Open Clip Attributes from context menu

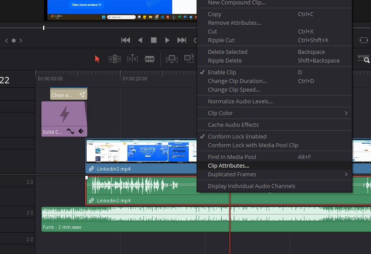[228, 166]
